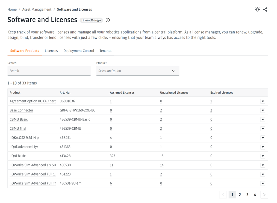Open the CBMU Trial product link
Viewport: 277px width, 203px height.
point(18,128)
